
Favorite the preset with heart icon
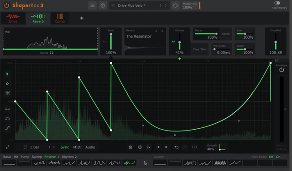[113, 5]
